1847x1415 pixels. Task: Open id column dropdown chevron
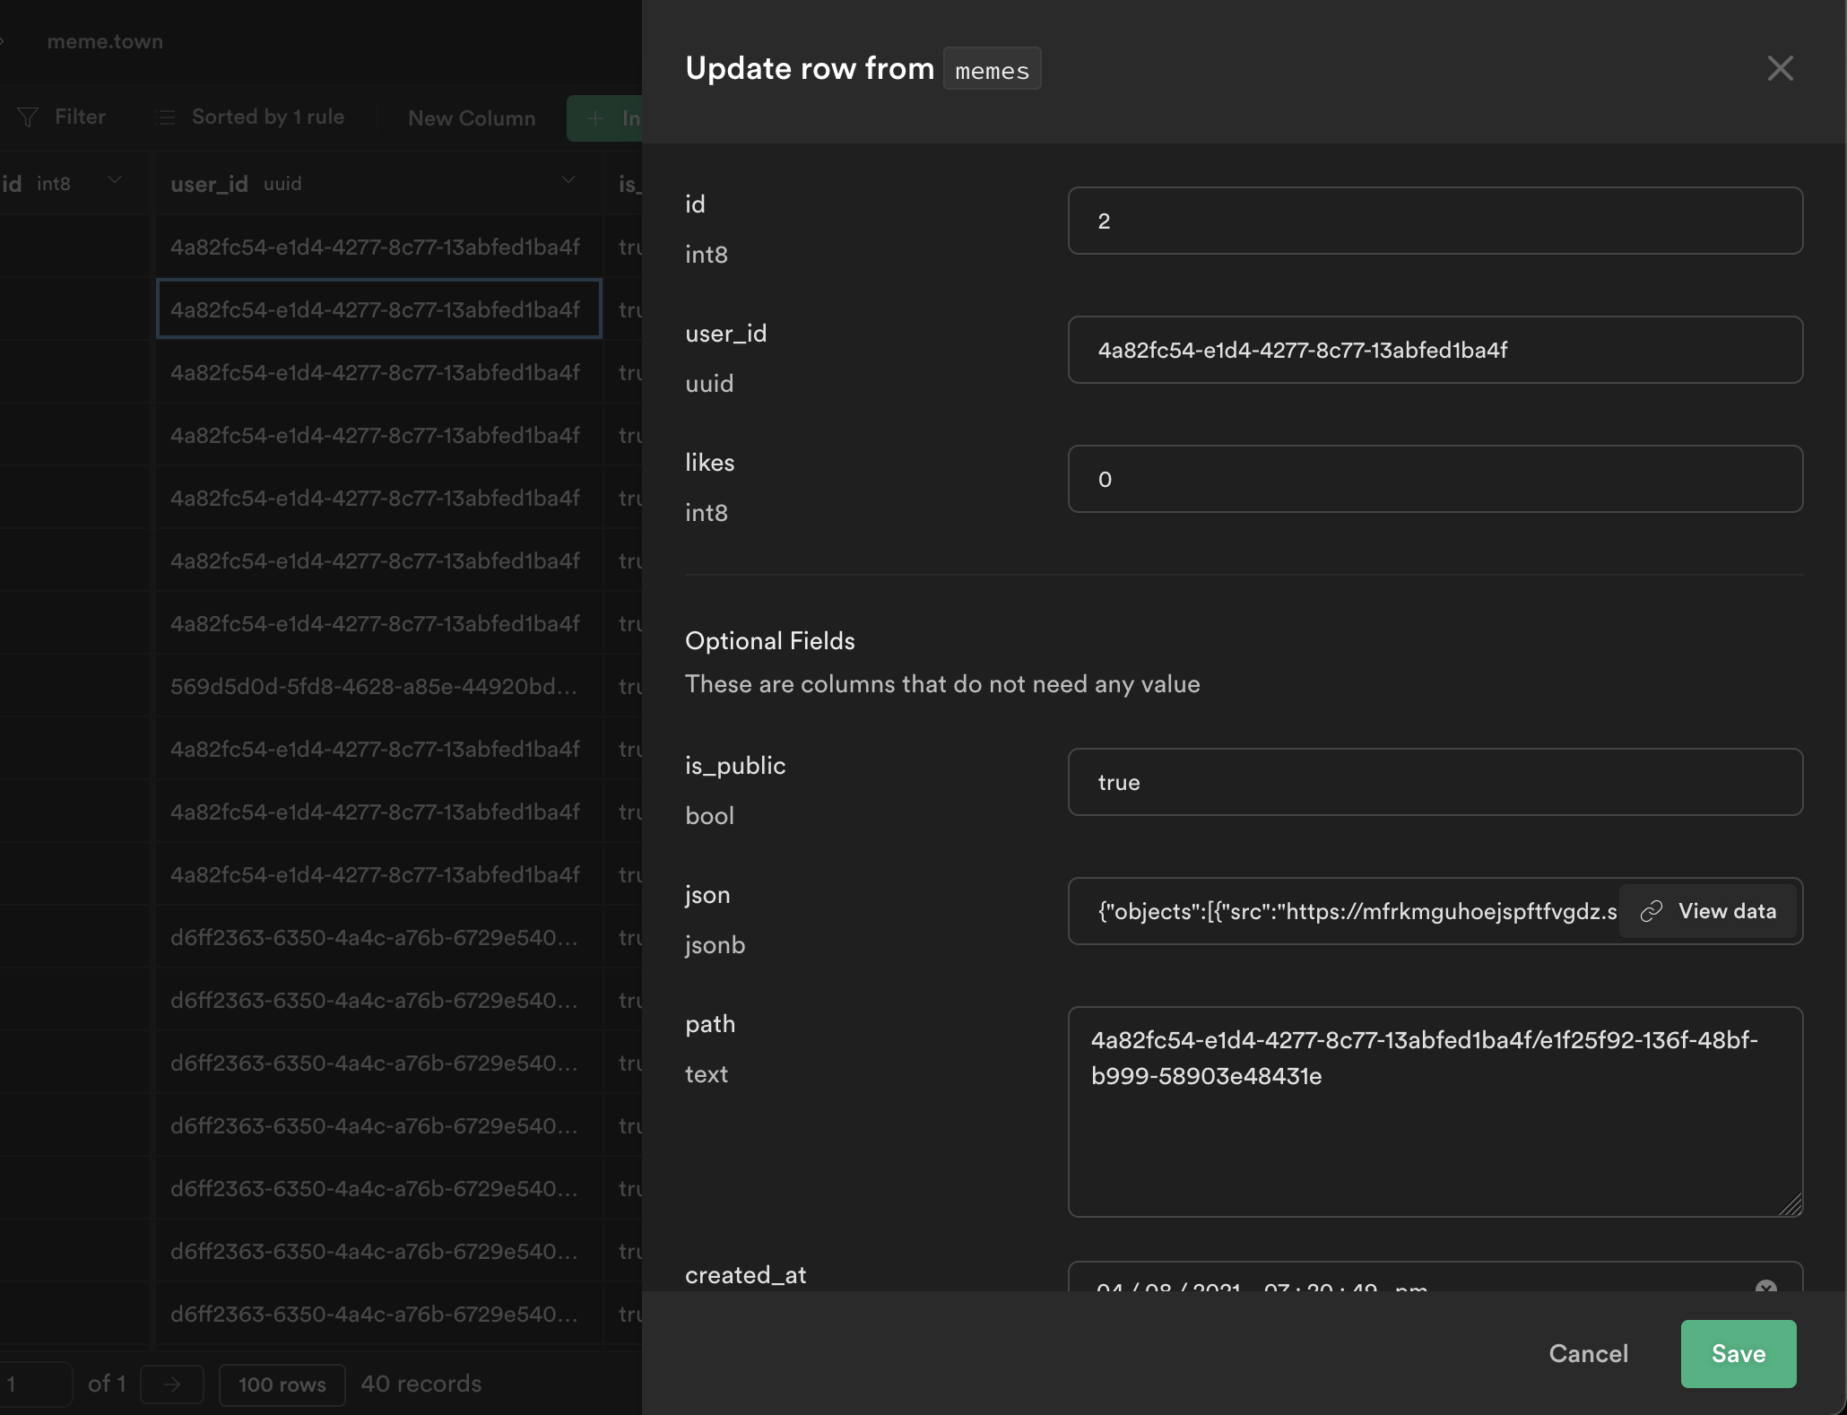(115, 181)
